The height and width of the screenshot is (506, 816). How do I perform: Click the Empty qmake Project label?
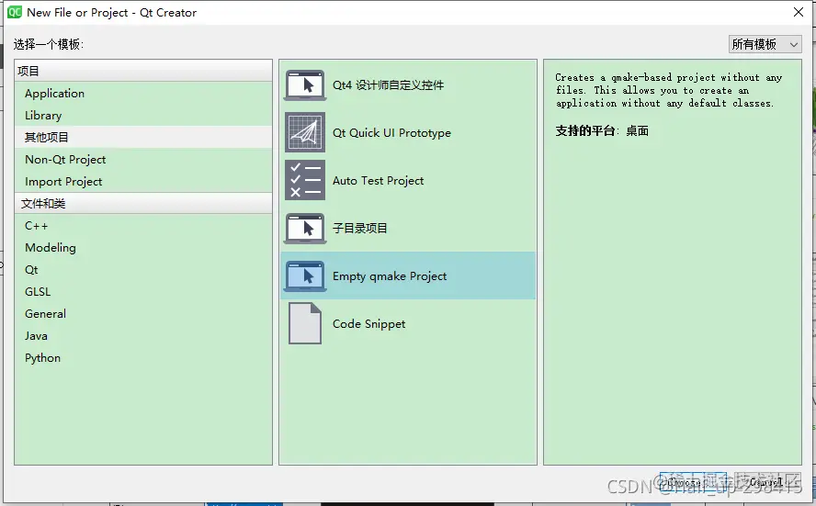click(x=390, y=276)
